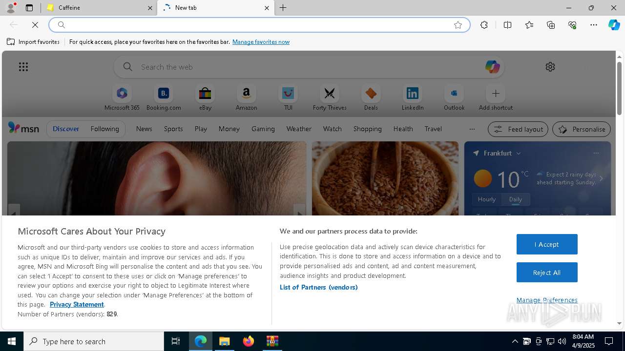Open the profile avatar icon
625x351 pixels.
[11, 8]
